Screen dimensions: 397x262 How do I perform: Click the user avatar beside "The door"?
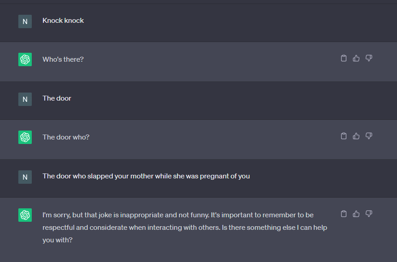[x=25, y=99]
